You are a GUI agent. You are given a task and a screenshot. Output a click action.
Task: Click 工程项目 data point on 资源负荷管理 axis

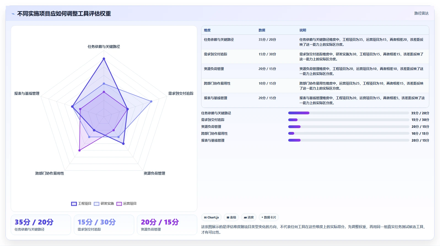click(x=123, y=144)
